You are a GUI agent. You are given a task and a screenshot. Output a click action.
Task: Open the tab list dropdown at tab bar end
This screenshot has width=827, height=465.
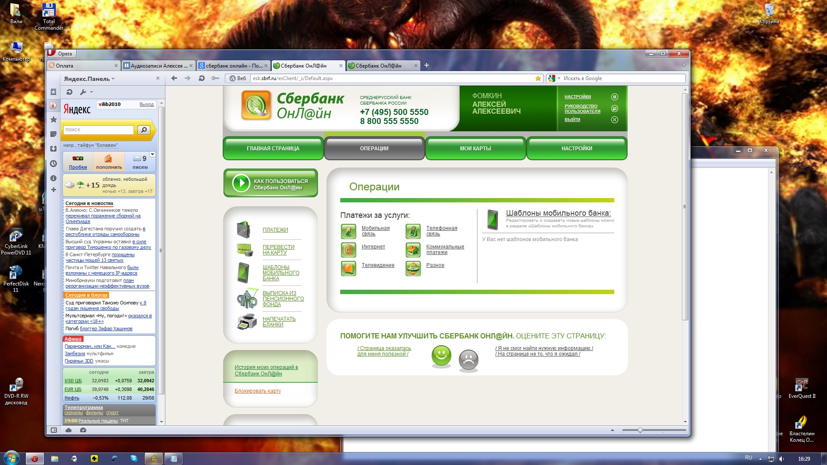(x=684, y=66)
